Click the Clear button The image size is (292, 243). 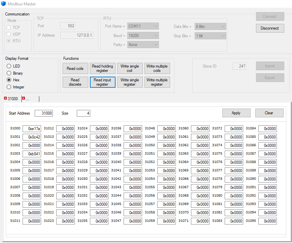click(269, 113)
